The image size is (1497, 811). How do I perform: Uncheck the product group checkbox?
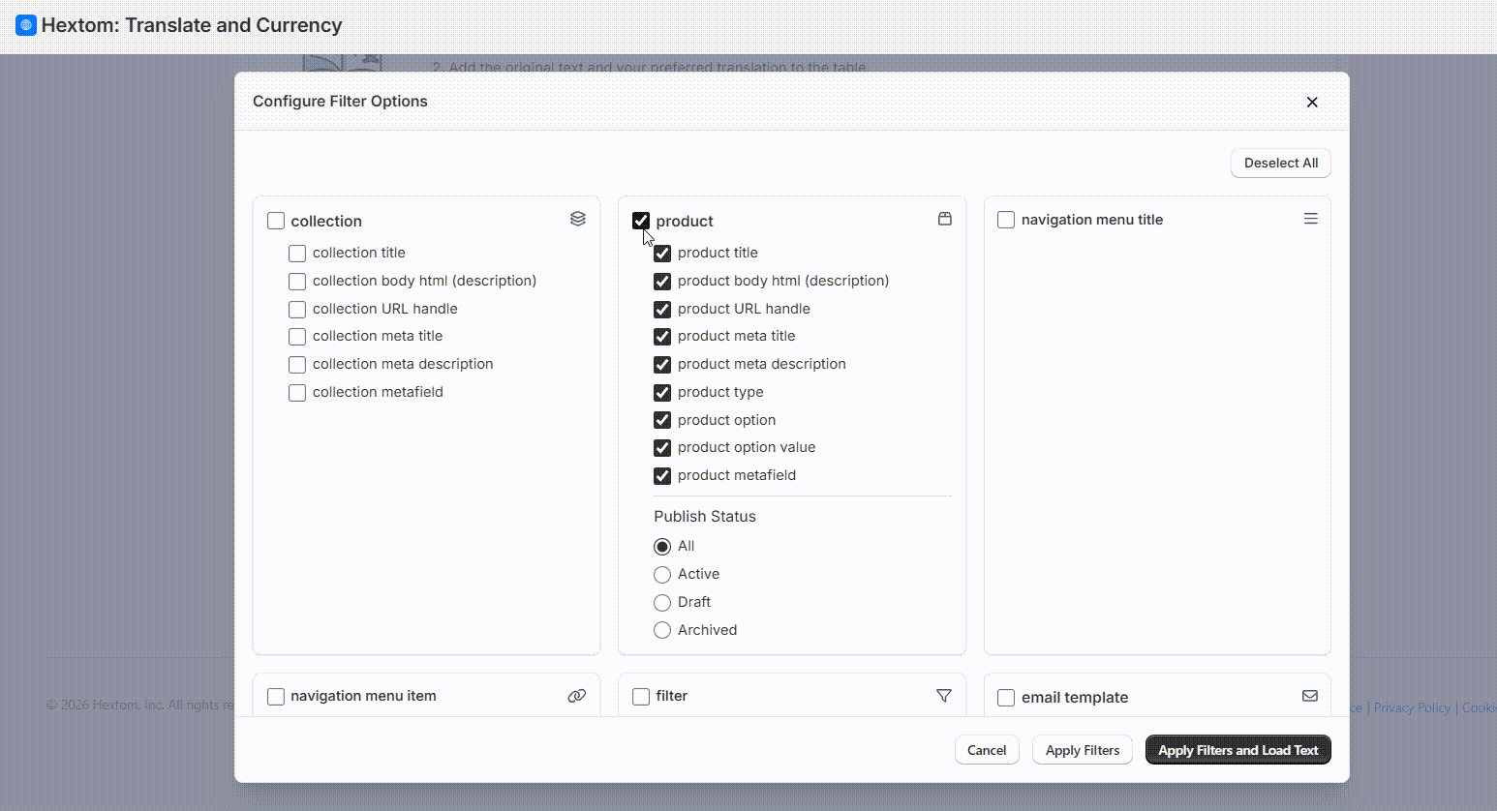click(x=641, y=221)
